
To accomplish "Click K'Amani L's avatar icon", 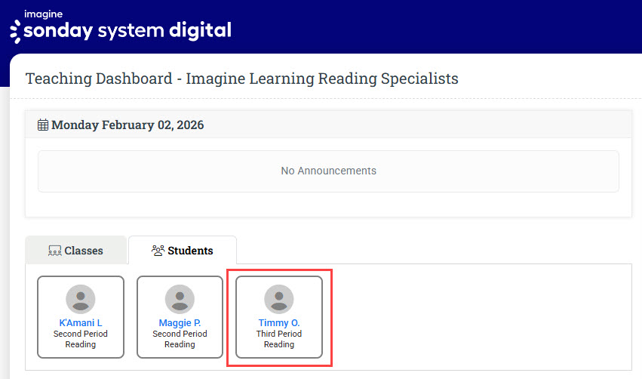I will tap(81, 299).
